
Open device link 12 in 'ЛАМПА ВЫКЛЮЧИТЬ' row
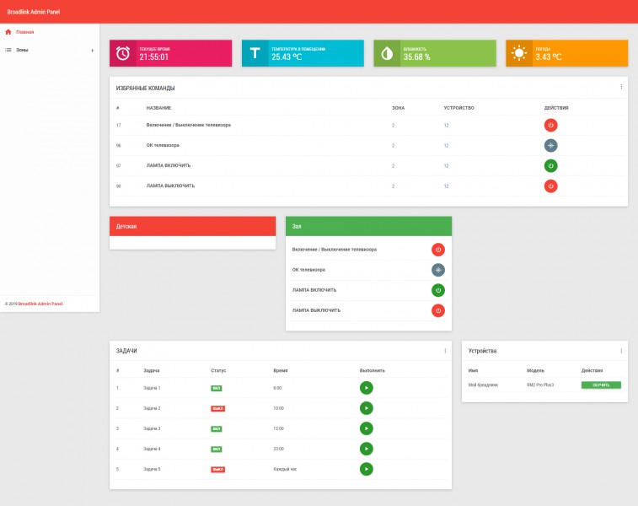[446, 186]
